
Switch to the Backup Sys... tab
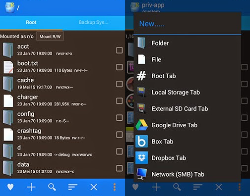tap(94, 22)
